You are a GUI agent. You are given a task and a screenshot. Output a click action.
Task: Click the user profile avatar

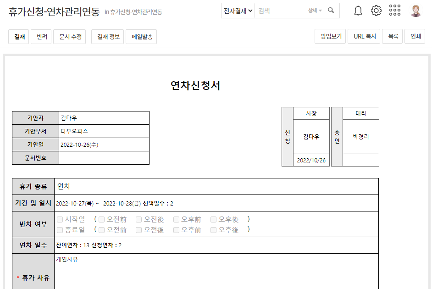(416, 11)
